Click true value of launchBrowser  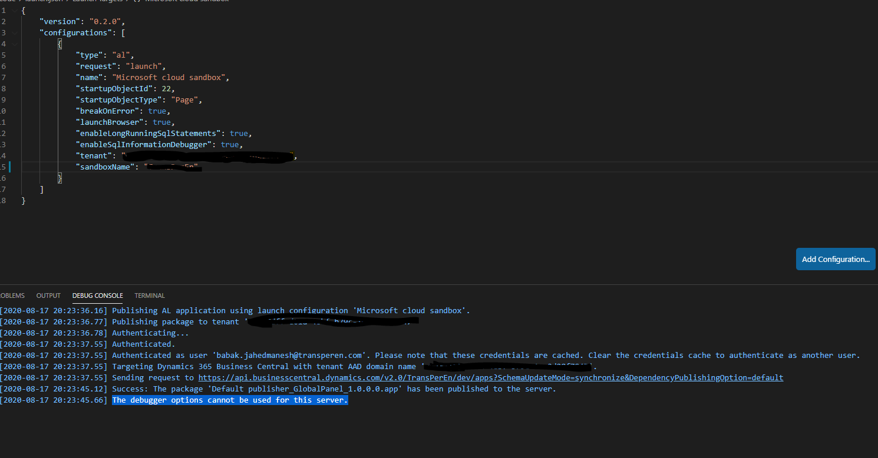161,122
